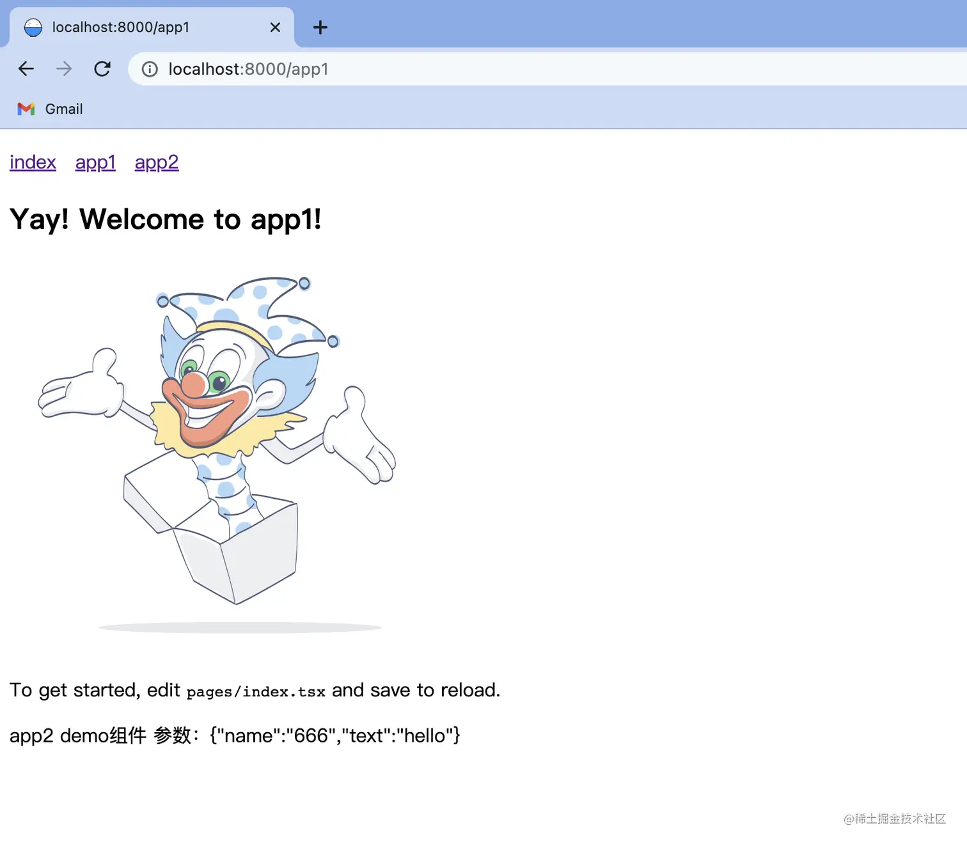Open the Gmail bookmark icon
The width and height of the screenshot is (967, 846).
coord(26,109)
